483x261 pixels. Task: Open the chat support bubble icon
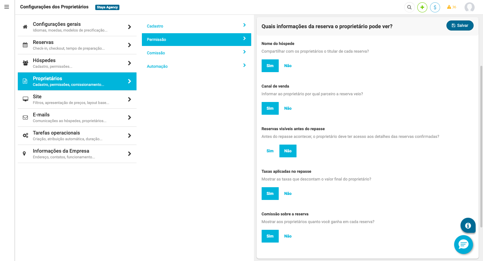click(464, 245)
